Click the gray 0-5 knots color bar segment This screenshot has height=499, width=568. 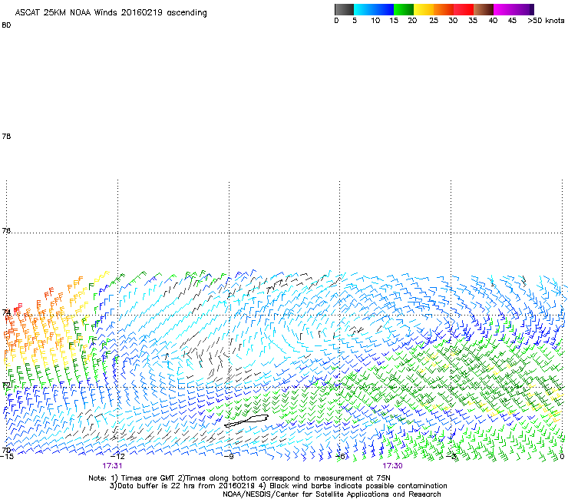point(344,9)
